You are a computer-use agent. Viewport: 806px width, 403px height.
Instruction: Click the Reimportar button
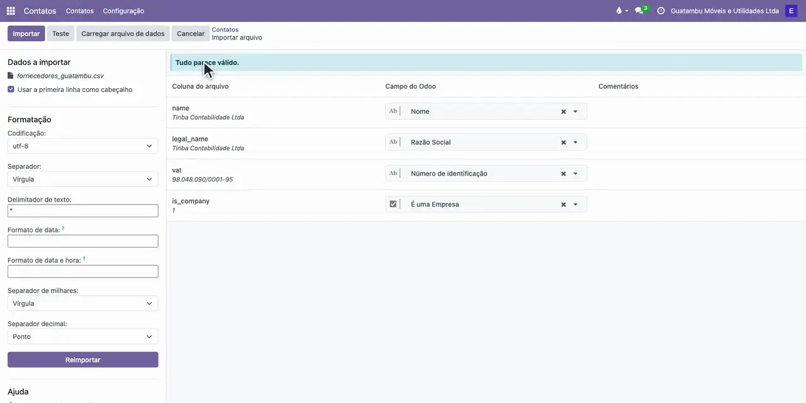click(x=82, y=360)
